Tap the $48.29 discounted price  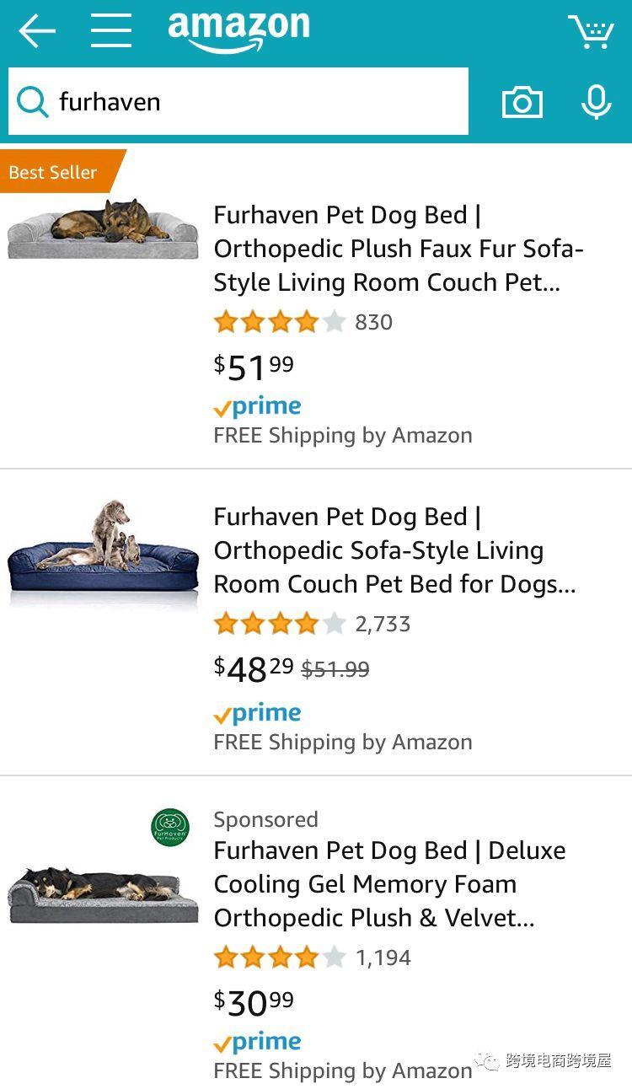(x=254, y=669)
